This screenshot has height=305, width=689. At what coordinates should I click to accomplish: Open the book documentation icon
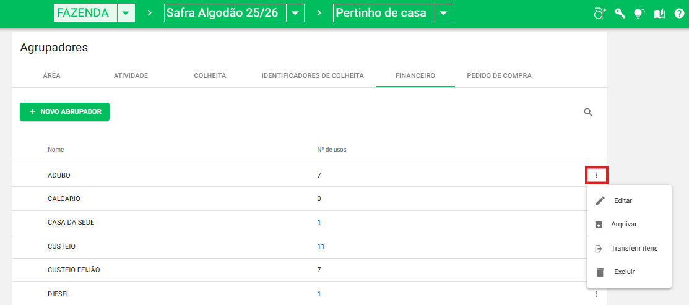pyautogui.click(x=660, y=14)
